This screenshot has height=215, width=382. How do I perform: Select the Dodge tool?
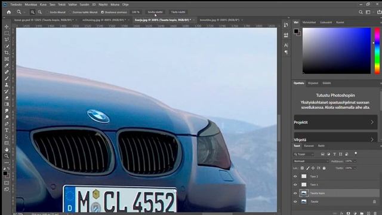[x=7, y=117]
